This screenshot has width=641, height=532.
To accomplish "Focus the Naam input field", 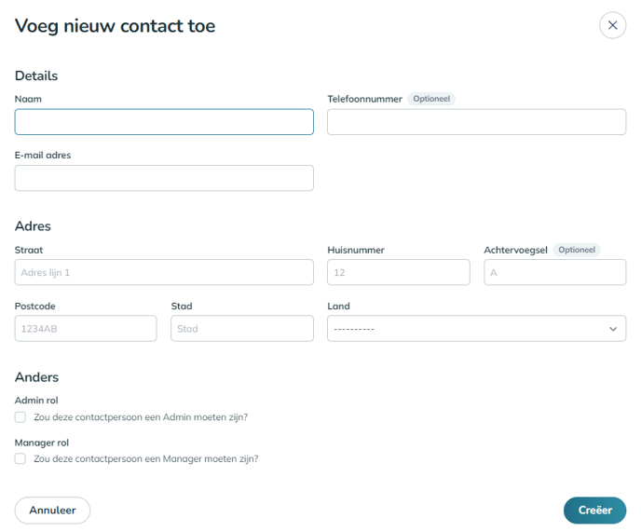I will click(164, 122).
